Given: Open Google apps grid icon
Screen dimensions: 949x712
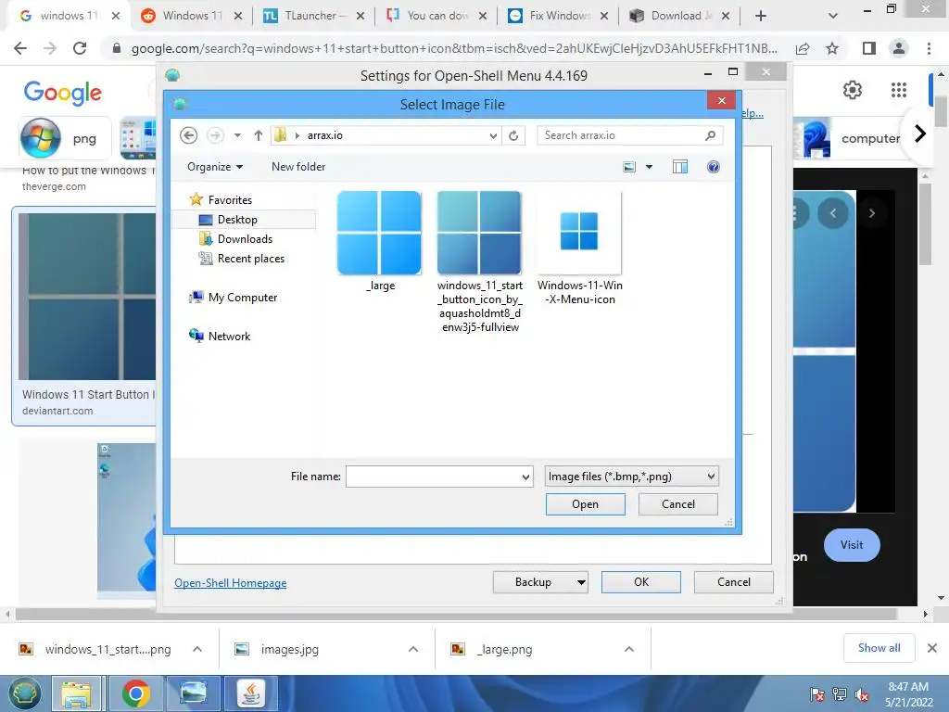Looking at the screenshot, I should 899,90.
